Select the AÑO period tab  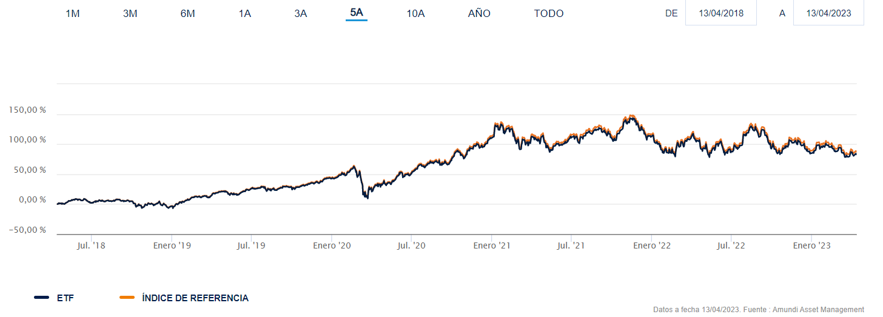pyautogui.click(x=479, y=13)
